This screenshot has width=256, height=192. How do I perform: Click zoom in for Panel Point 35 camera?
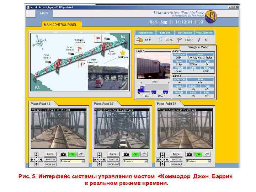tap(113, 159)
